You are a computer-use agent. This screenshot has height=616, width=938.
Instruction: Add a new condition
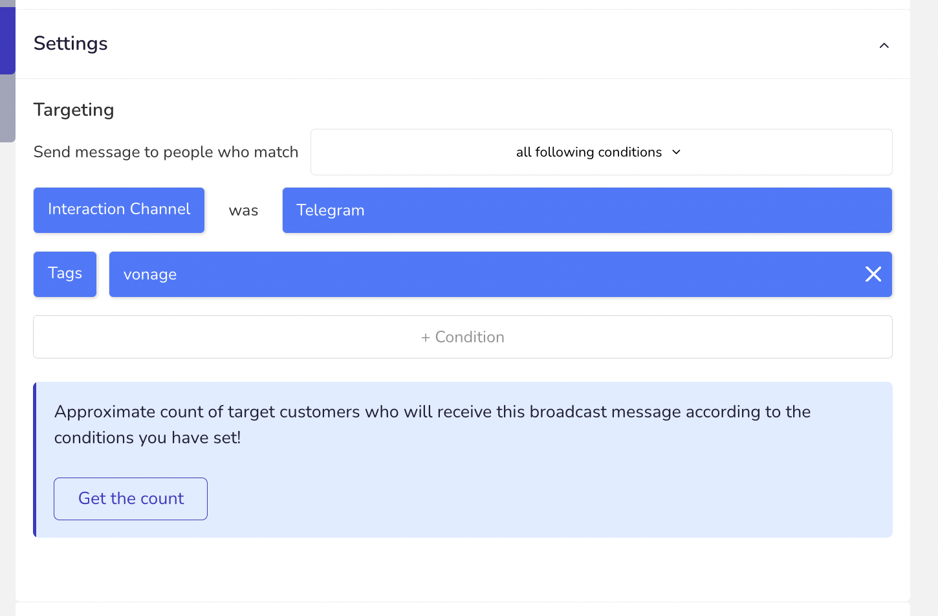point(463,337)
